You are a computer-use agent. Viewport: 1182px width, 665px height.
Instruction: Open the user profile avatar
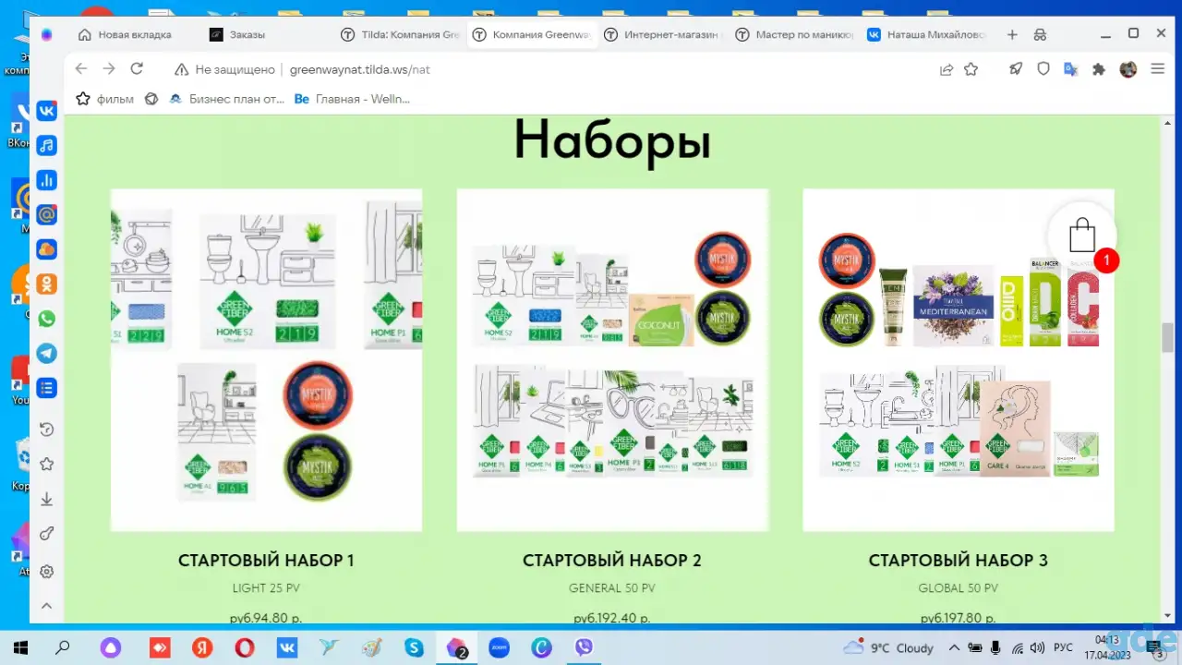1128,69
